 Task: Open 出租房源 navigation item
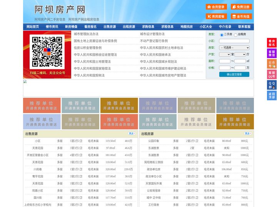(129, 27)
